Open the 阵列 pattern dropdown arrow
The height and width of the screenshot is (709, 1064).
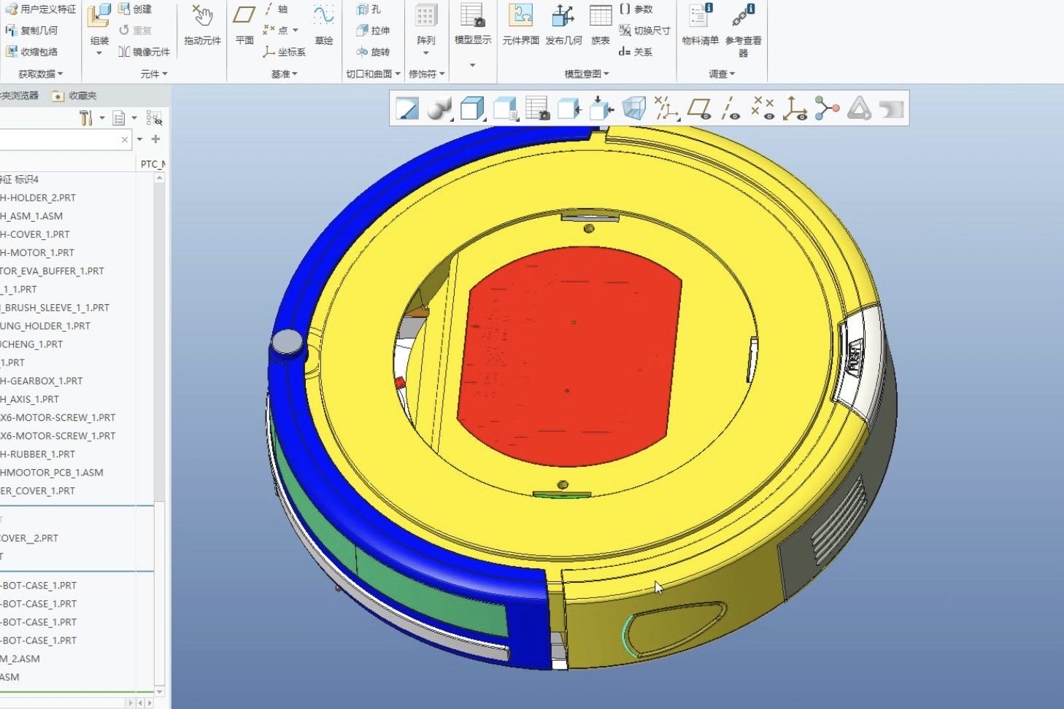[x=426, y=53]
